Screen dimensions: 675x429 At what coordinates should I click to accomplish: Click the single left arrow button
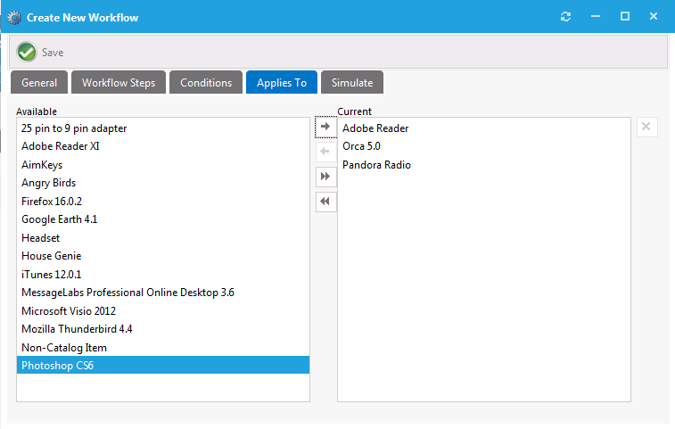tap(325, 152)
